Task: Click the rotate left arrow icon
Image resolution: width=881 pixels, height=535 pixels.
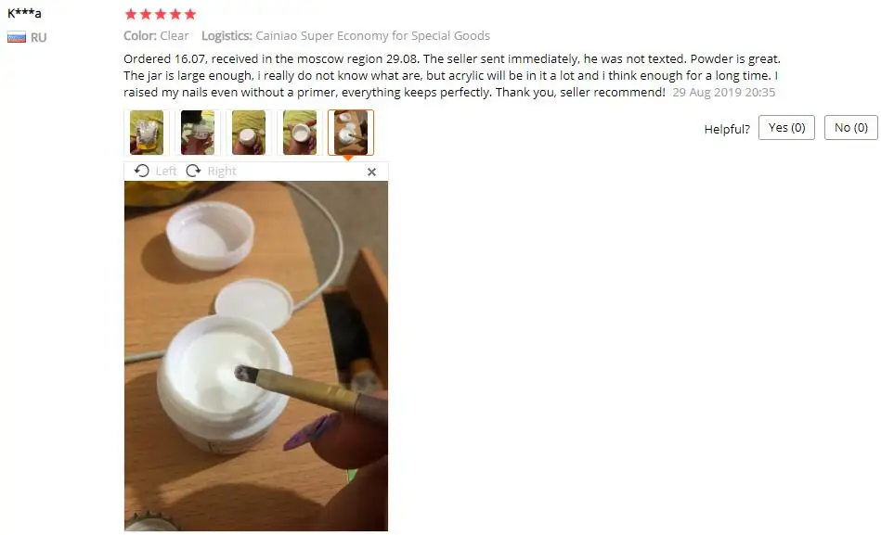Action: 142,171
